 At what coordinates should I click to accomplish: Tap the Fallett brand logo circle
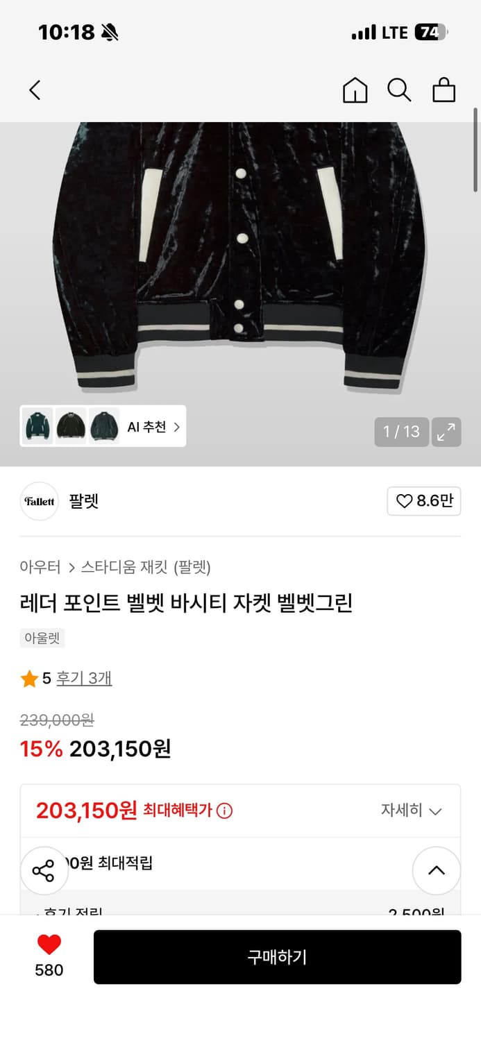click(x=40, y=501)
